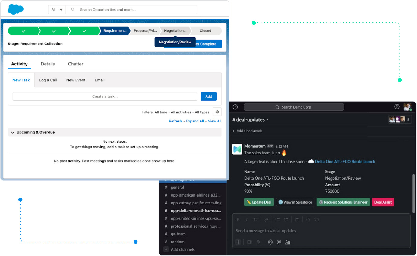Image resolution: width=417 pixels, height=256 pixels.
Task: Open the general channel
Action: click(x=177, y=187)
